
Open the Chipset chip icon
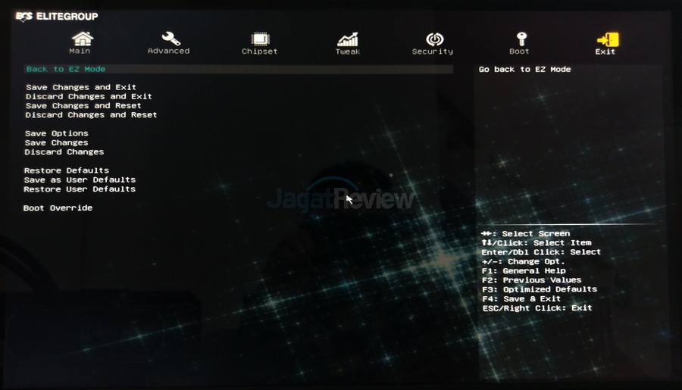260,39
